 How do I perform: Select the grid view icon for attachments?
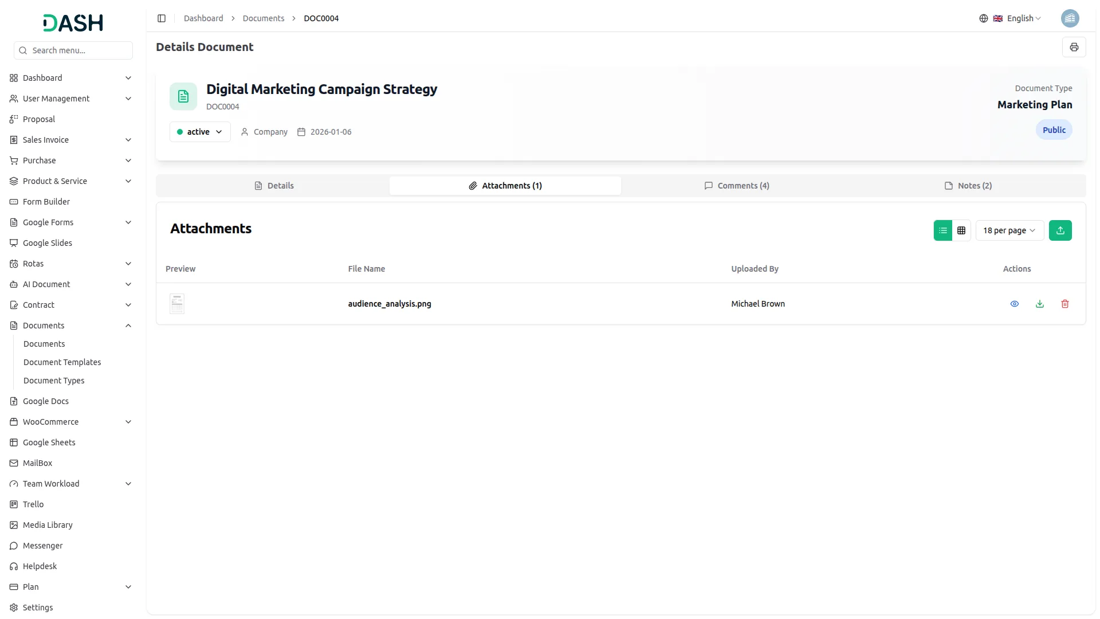coord(961,230)
